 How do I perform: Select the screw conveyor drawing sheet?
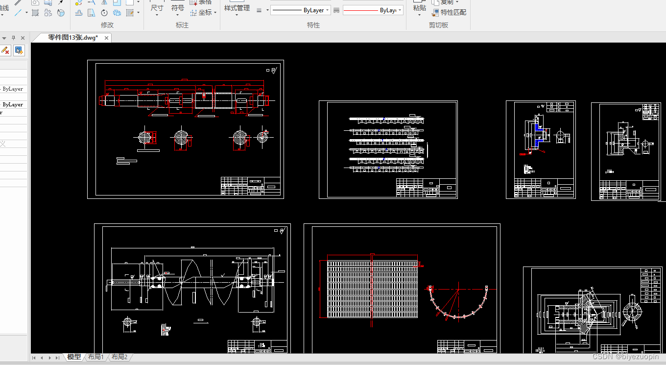(x=192, y=289)
